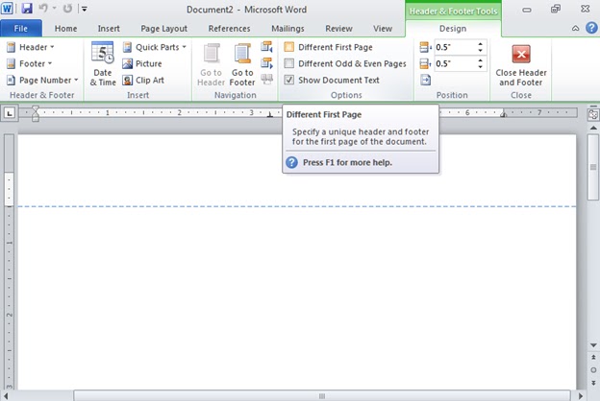Screen dimensions: 600x401
Task: Click the Header Position from Top icon
Action: (x=425, y=47)
